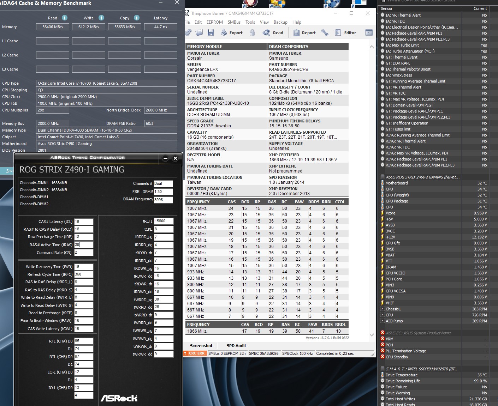Open the View menu in Thaiphoon Burner

click(264, 22)
